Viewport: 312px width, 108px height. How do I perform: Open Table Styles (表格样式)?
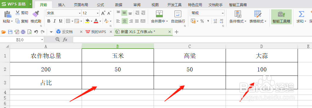(x=258, y=17)
